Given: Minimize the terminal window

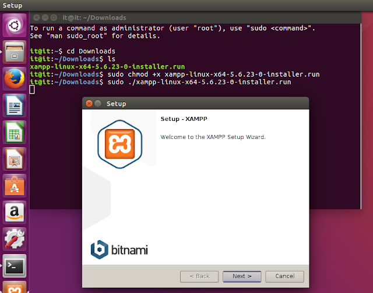Looking at the screenshot, I should click(45, 17).
